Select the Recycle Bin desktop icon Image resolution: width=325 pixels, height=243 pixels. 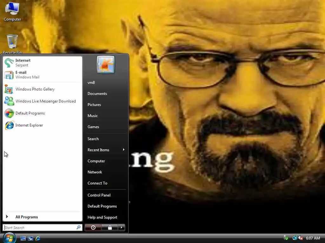(12, 44)
